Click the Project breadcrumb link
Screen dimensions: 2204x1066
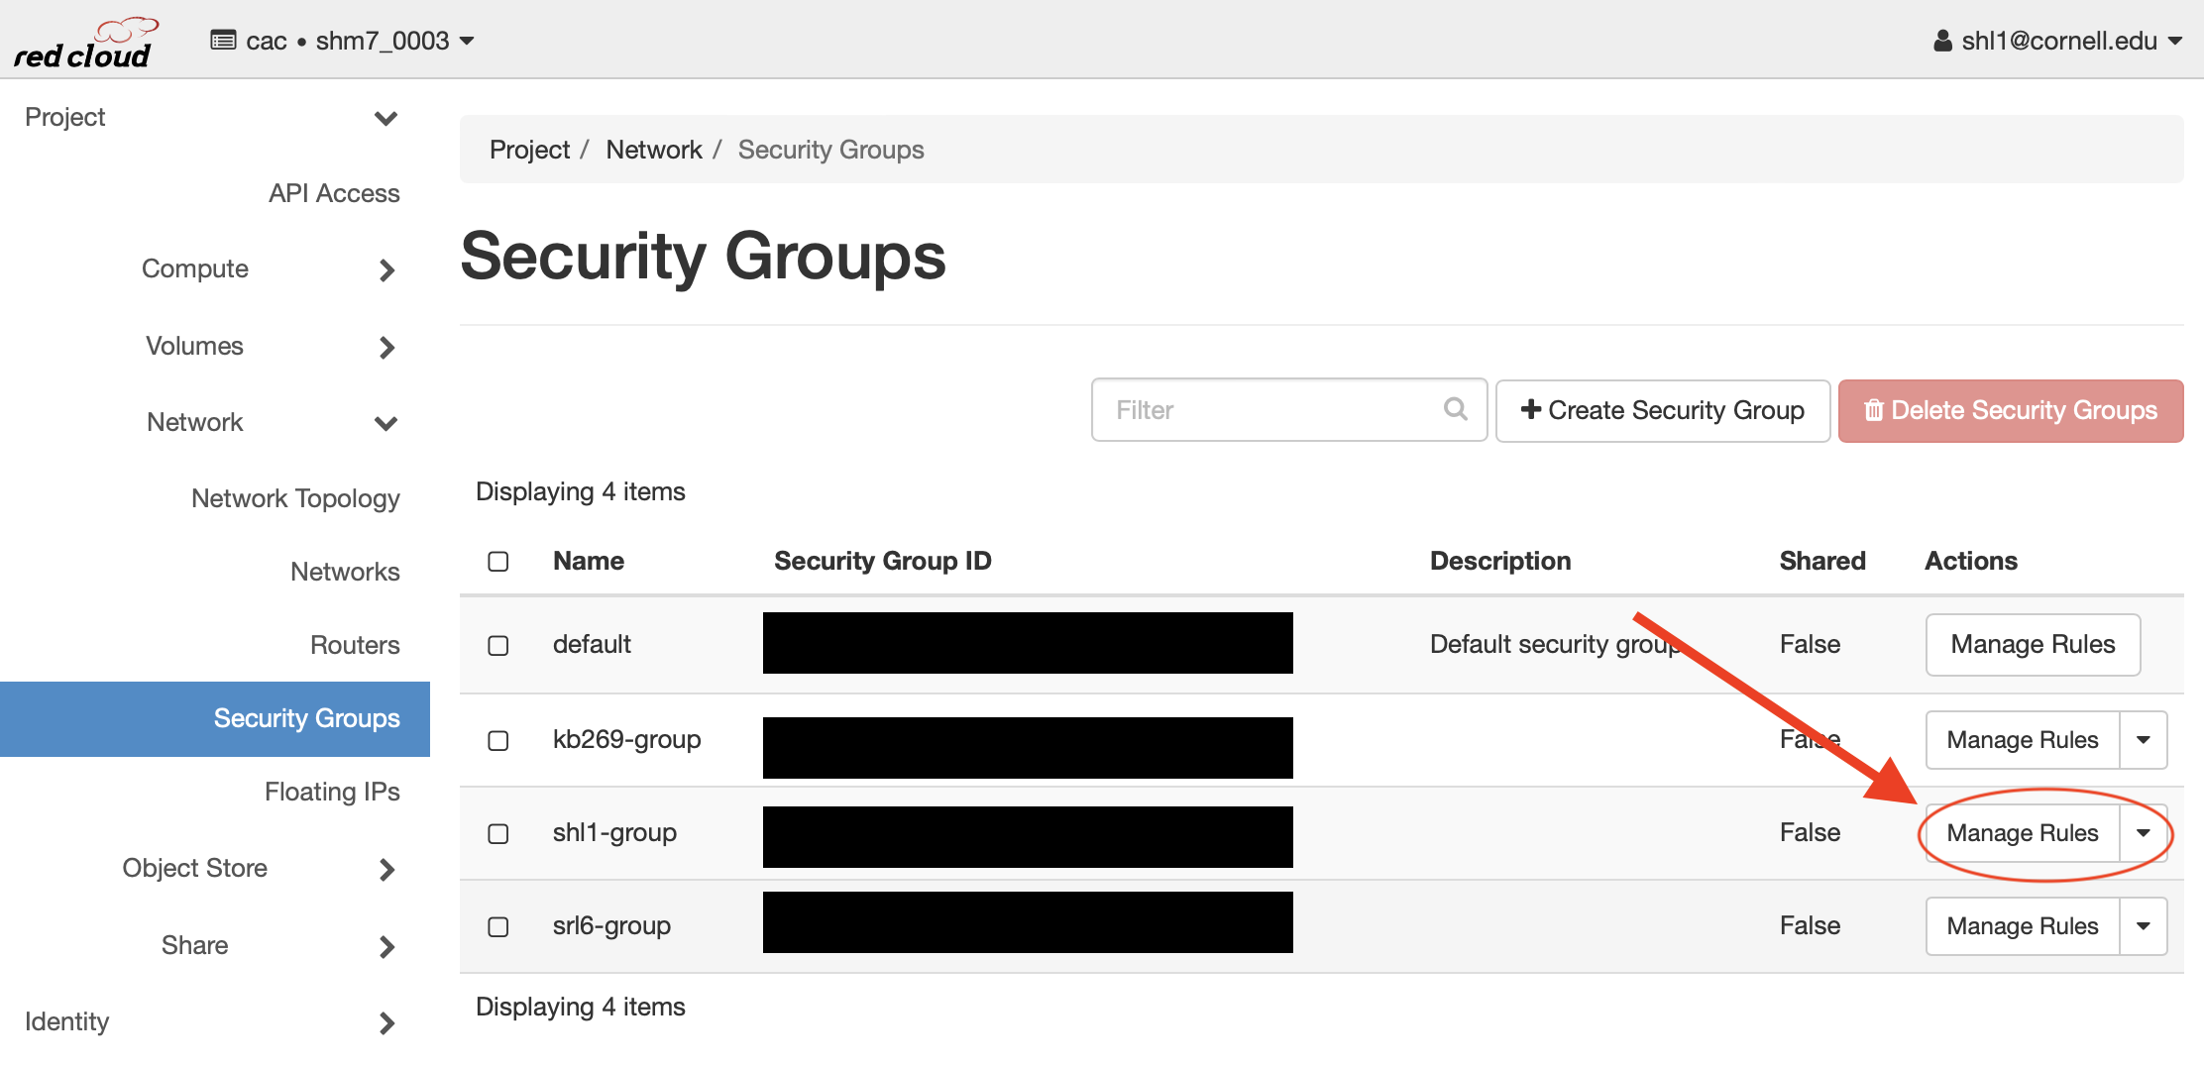pyautogui.click(x=529, y=150)
